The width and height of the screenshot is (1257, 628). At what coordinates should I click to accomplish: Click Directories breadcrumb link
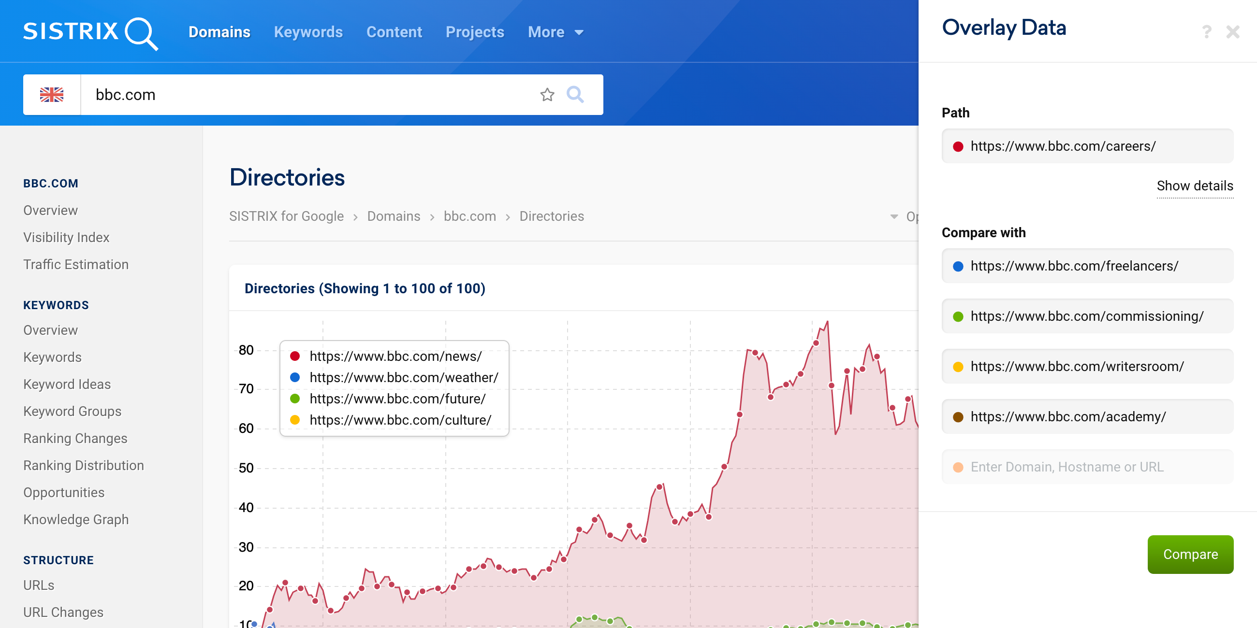tap(552, 216)
